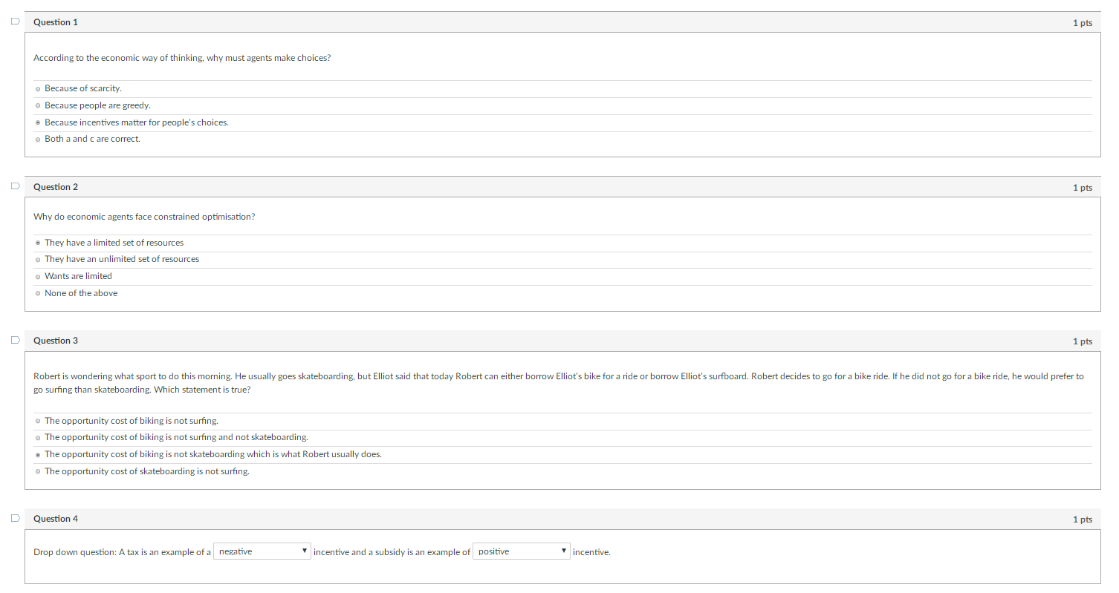
Task: Click the 'Question 1' header title
Action: pyautogui.click(x=56, y=22)
